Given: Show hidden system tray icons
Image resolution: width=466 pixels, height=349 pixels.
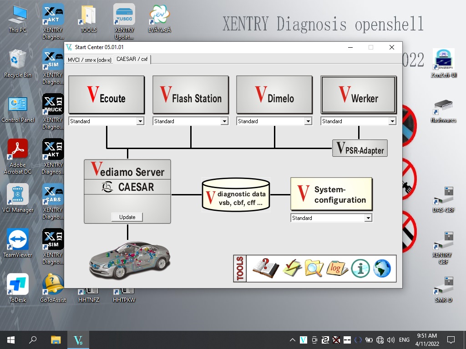Looking at the screenshot, I should pos(293,340).
